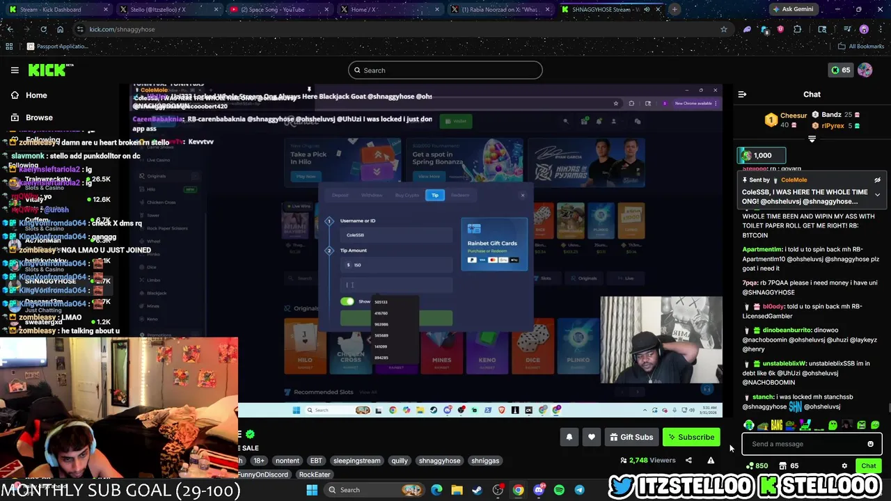
Task: Open Steam from taskbar
Action: click(477, 490)
